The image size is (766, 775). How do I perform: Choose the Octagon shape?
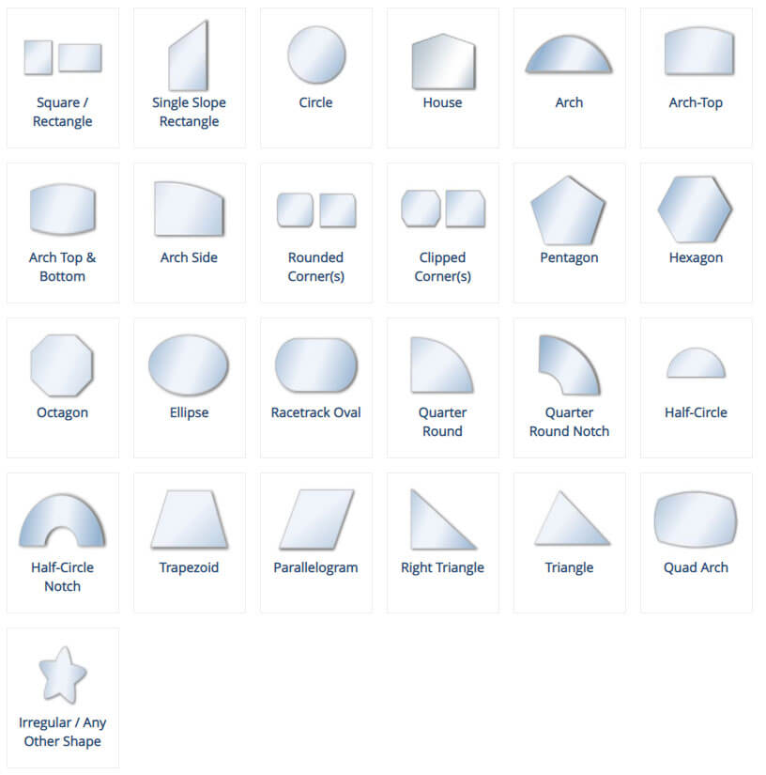(62, 365)
